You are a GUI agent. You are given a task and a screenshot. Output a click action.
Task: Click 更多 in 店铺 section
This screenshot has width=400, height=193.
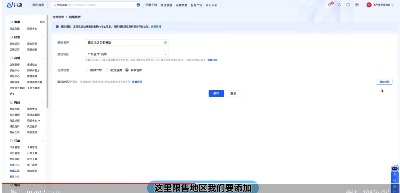[x=12, y=94]
